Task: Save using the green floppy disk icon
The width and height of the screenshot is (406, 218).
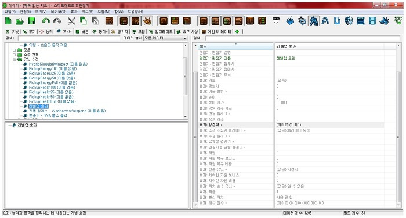Action: tap(31, 21)
